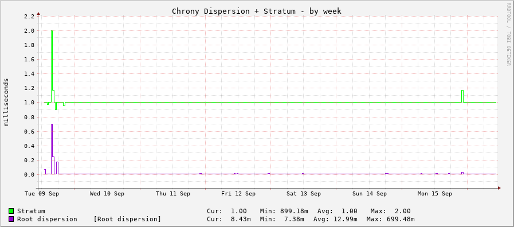
Task: Select the 'Root dispersion' legend label
Action: (47, 219)
